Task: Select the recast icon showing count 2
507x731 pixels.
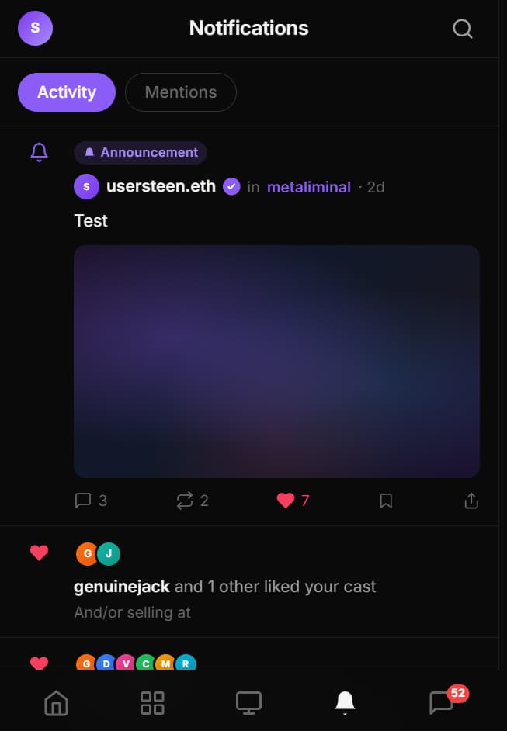Action: [184, 501]
